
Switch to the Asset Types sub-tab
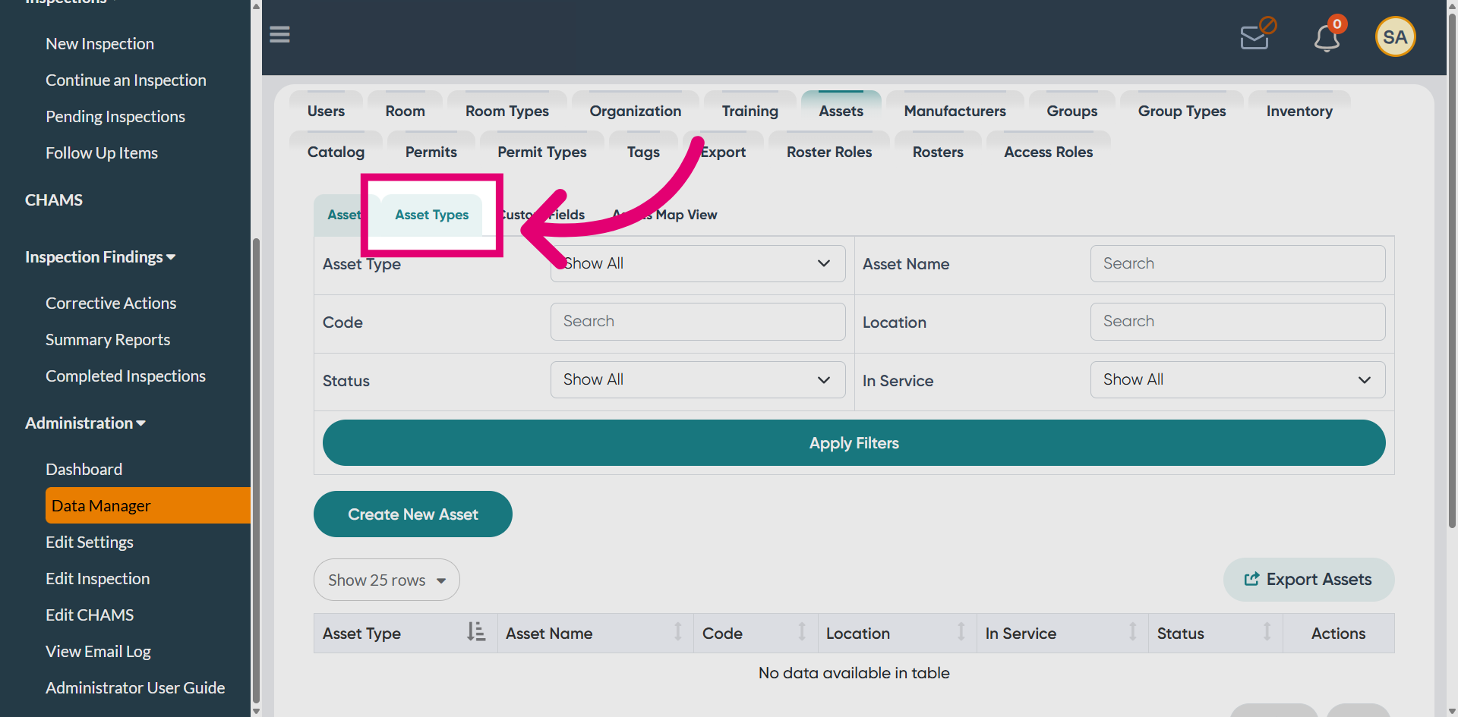pyautogui.click(x=431, y=215)
